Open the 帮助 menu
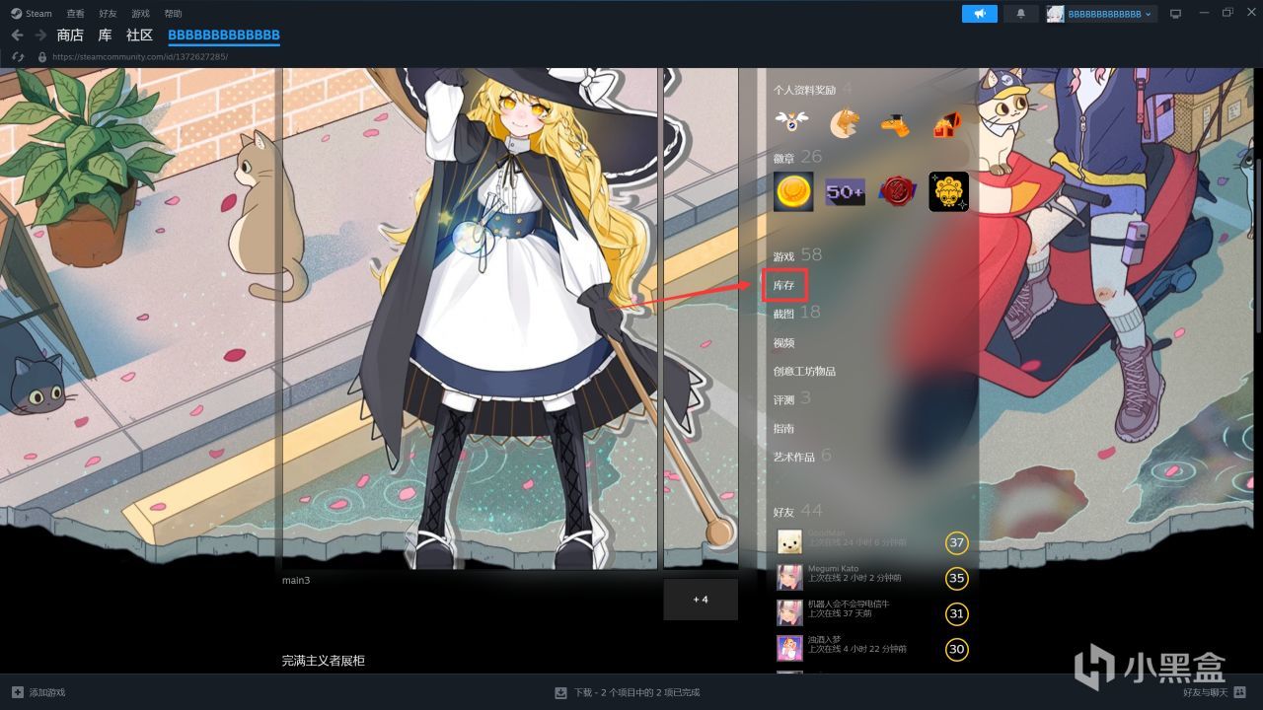This screenshot has width=1263, height=710. (174, 14)
